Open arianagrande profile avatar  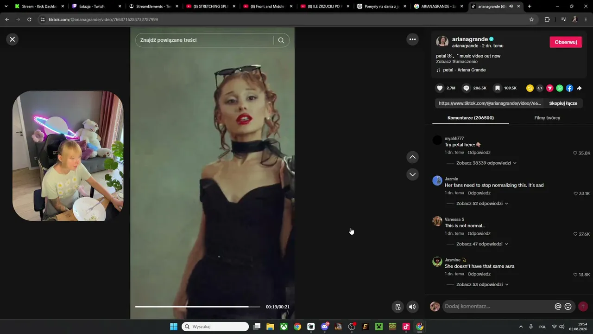pyautogui.click(x=442, y=42)
